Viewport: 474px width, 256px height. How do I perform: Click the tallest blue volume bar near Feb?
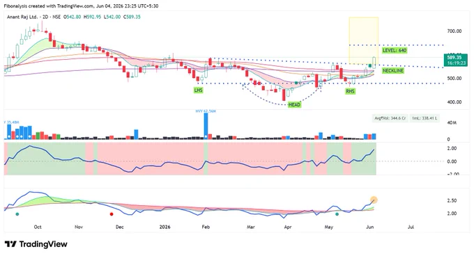pyautogui.click(x=206, y=126)
